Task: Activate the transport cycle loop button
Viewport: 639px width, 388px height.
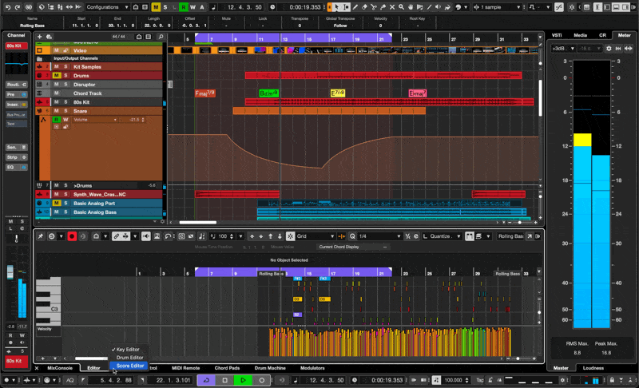Action: [206, 381]
